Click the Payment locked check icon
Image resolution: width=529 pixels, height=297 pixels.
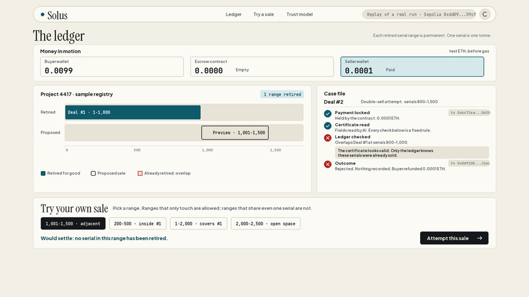tap(328, 113)
